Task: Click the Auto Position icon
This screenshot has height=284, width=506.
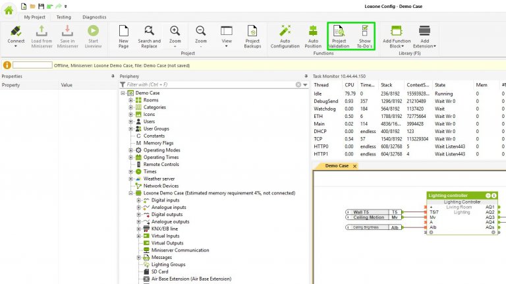Action: 313,31
